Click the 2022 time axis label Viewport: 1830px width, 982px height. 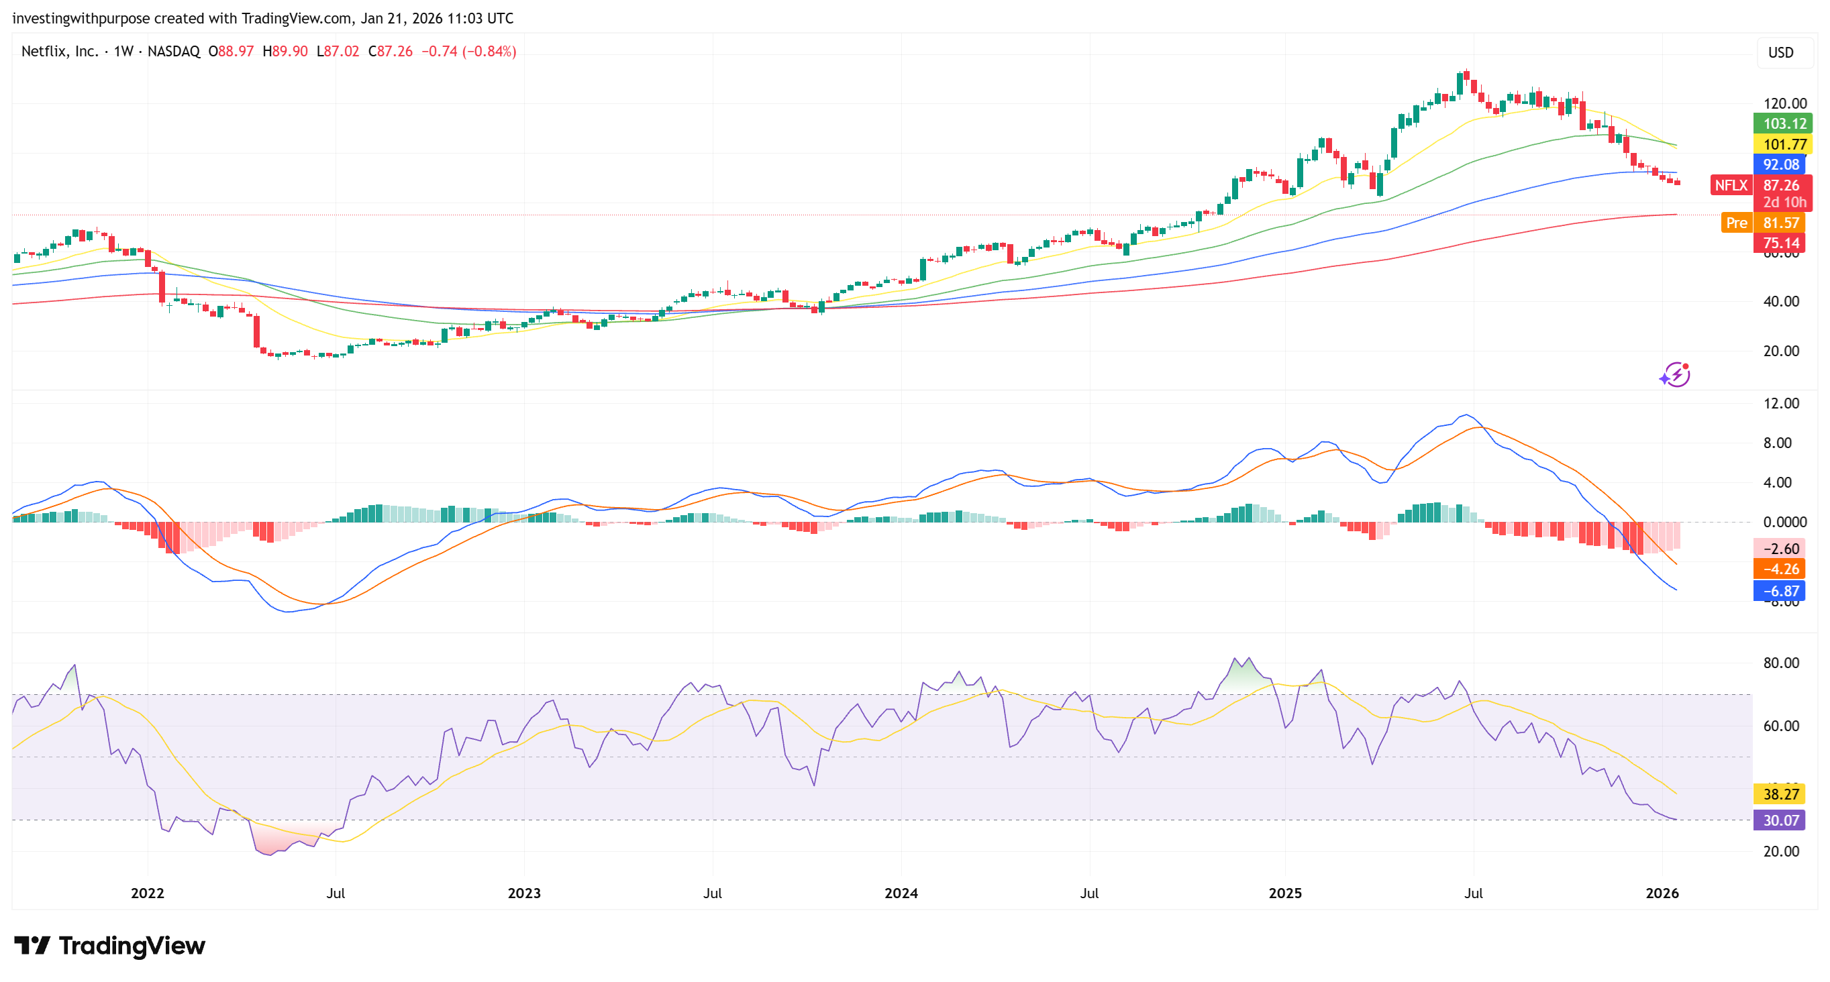pyautogui.click(x=147, y=893)
